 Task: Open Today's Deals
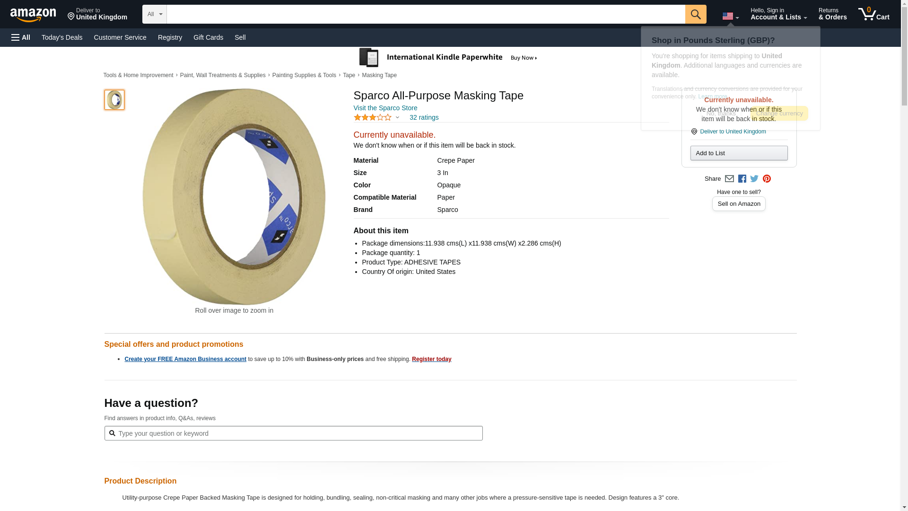62,37
